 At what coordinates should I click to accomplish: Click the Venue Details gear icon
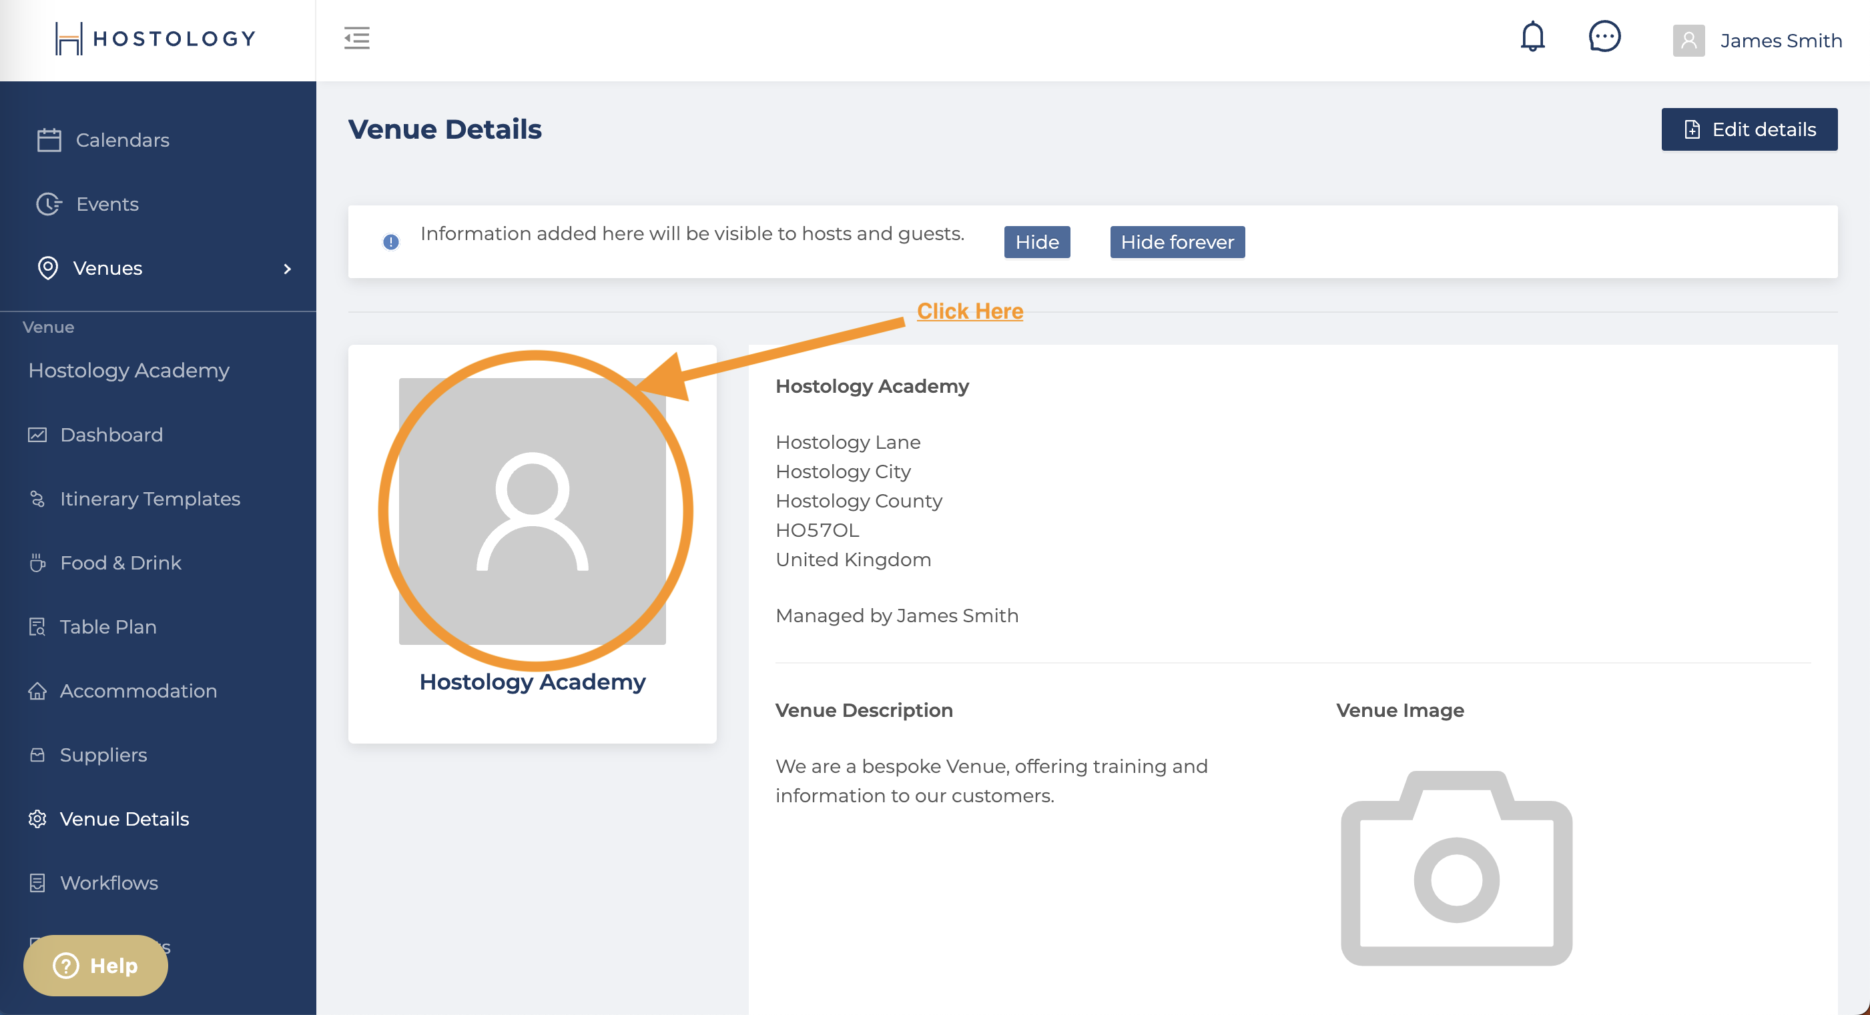(37, 818)
